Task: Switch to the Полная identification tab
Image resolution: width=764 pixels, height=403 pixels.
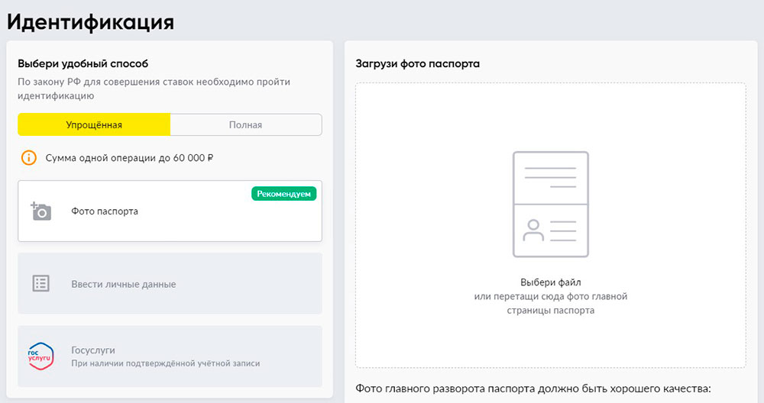Action: pyautogui.click(x=245, y=124)
